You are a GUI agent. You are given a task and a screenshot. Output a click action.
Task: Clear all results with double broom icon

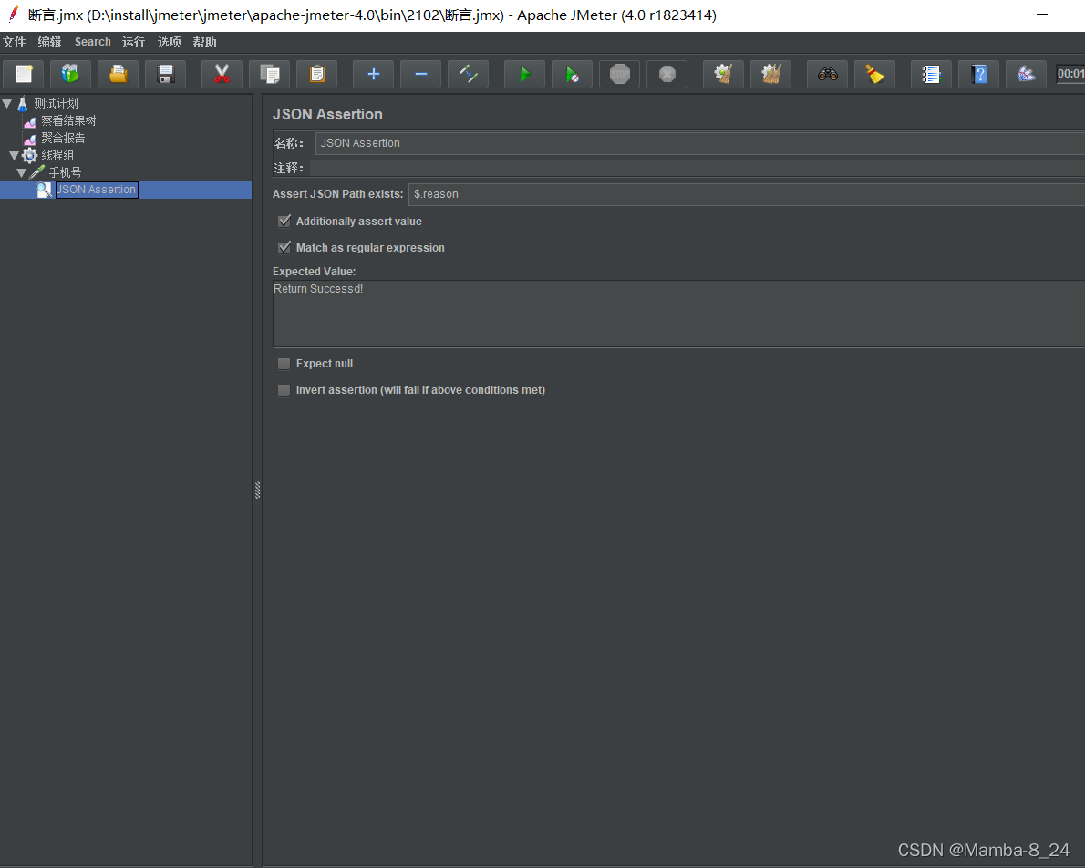click(770, 74)
